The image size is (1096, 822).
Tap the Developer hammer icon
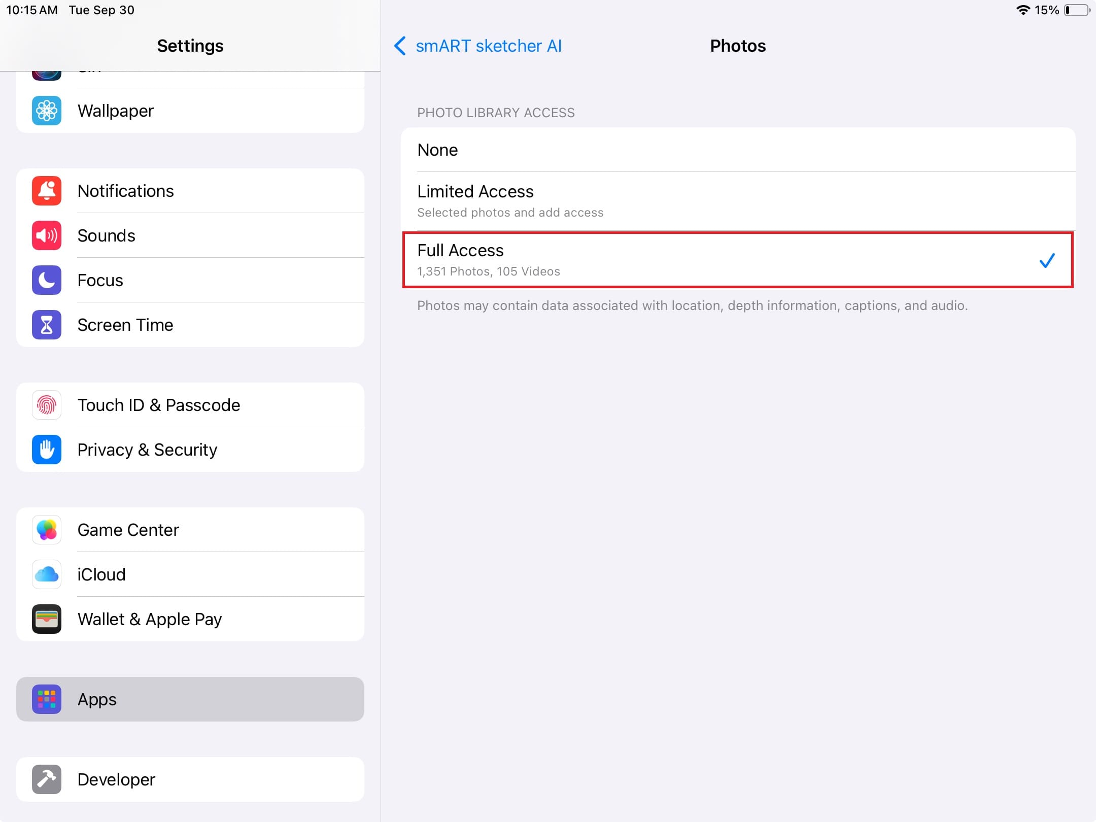click(47, 779)
